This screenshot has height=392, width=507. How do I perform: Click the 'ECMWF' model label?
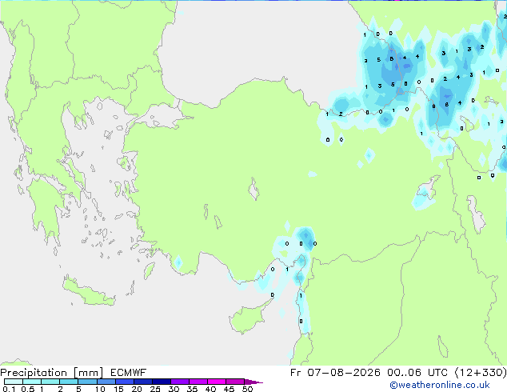click(x=129, y=373)
